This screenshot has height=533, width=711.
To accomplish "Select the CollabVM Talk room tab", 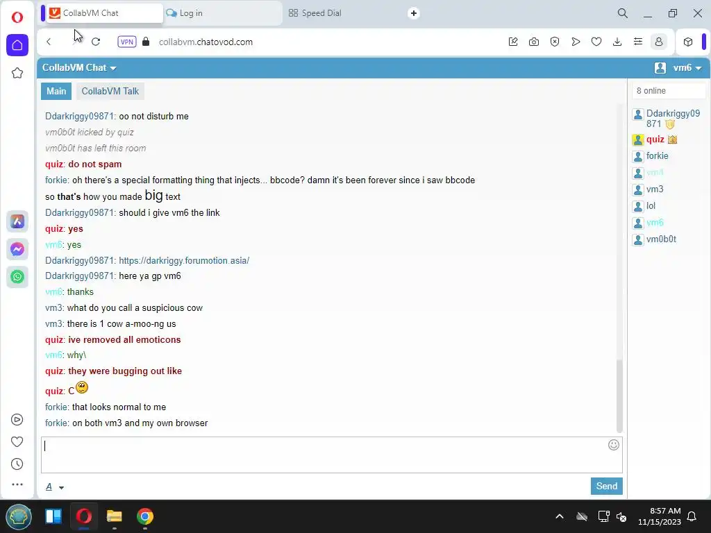I will (110, 91).
